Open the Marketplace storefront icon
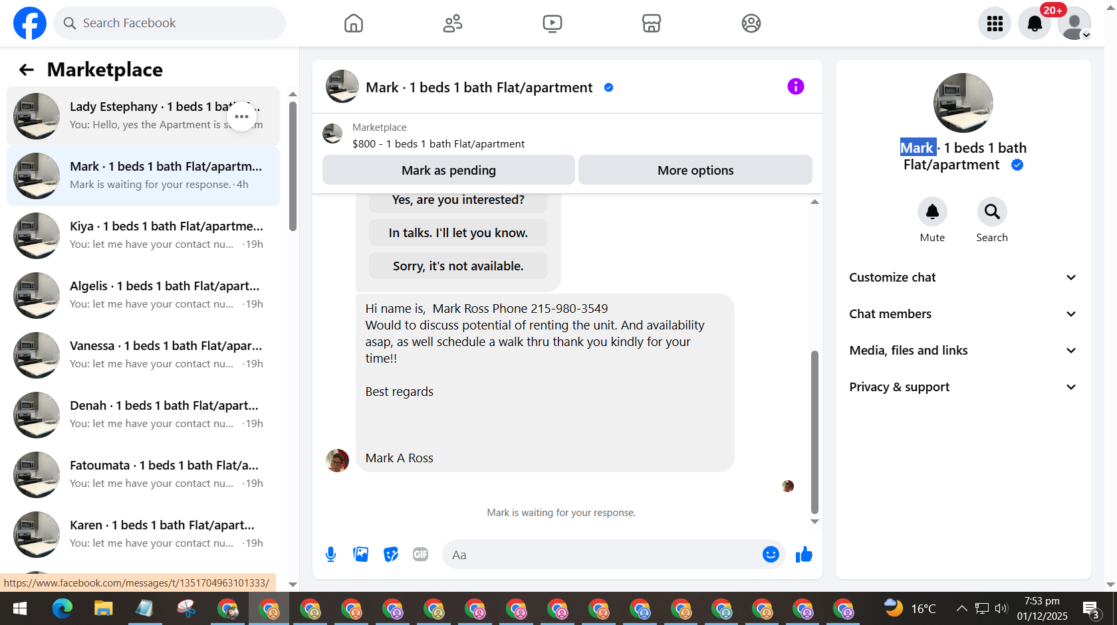Image resolution: width=1117 pixels, height=625 pixels. 652,23
